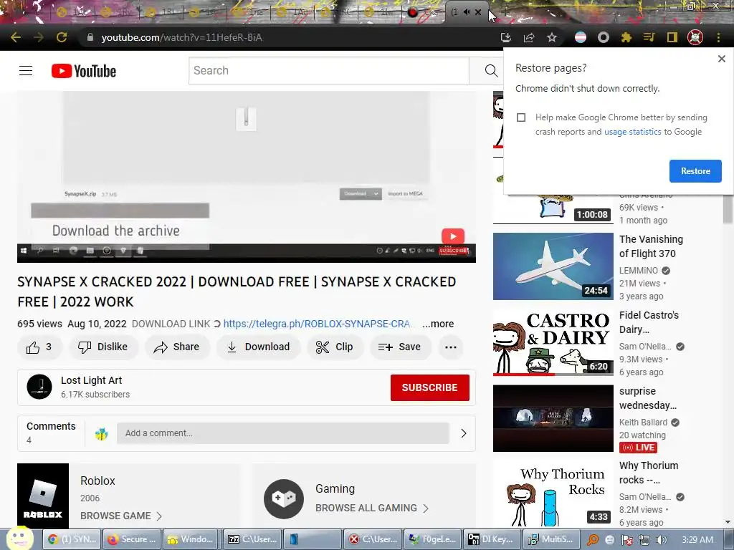Open The Vanishing of Flight 370 thumbnail

[553, 266]
